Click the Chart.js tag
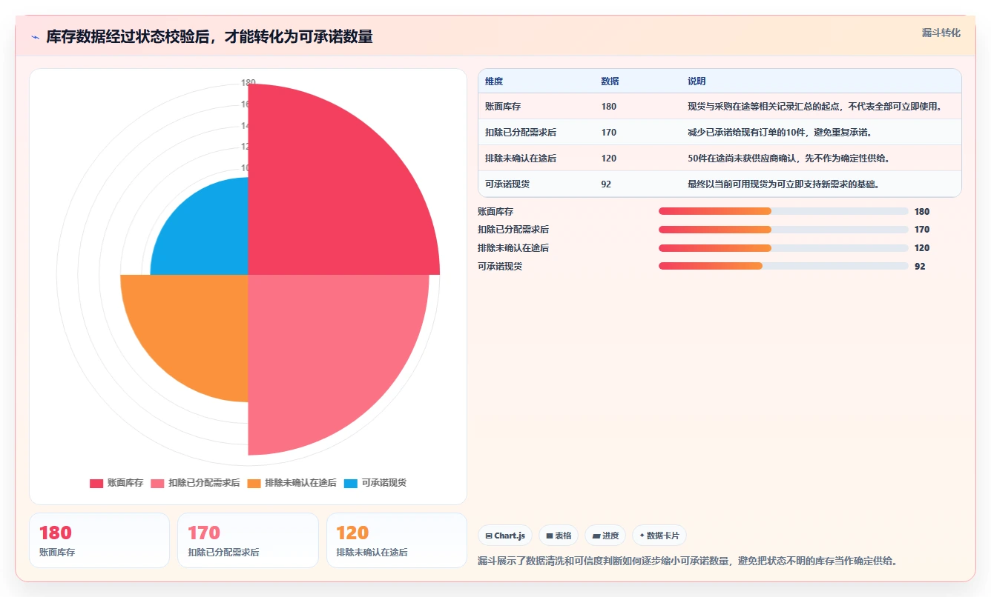 point(505,536)
